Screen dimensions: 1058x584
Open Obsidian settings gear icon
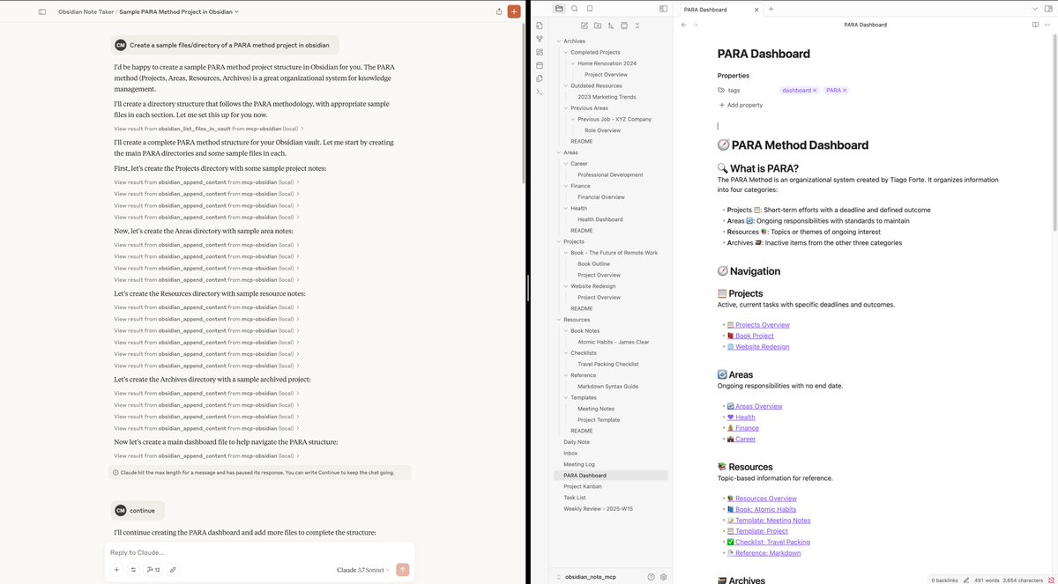click(663, 577)
